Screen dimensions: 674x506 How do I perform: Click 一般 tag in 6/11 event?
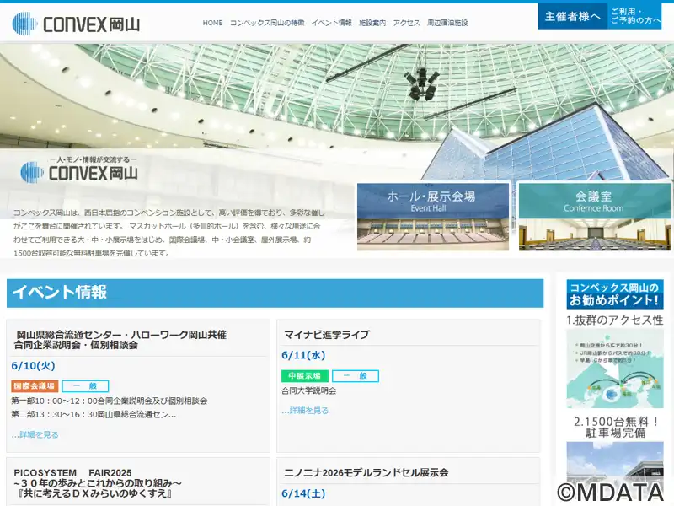pos(356,376)
